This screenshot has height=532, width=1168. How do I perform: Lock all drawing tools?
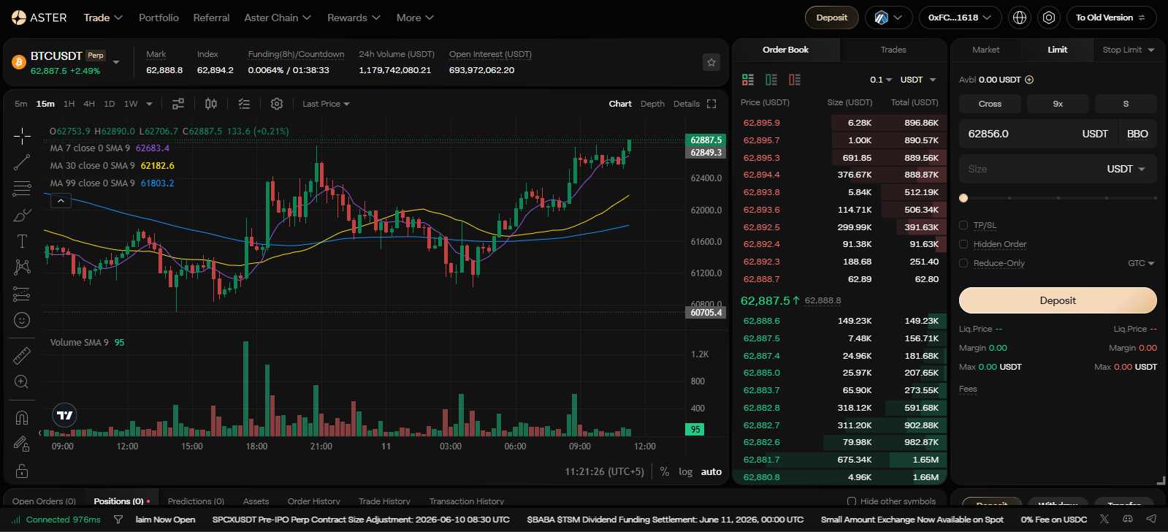22,471
